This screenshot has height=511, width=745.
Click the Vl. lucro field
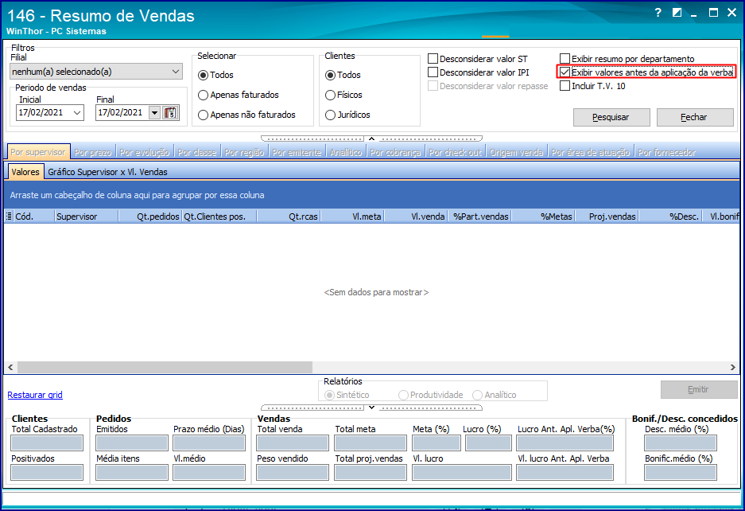462,473
